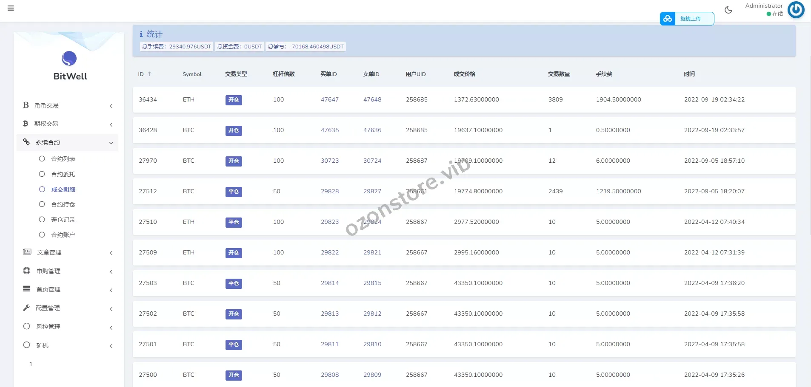Click the cloud upload icon button
The height and width of the screenshot is (387, 811).
click(668, 19)
